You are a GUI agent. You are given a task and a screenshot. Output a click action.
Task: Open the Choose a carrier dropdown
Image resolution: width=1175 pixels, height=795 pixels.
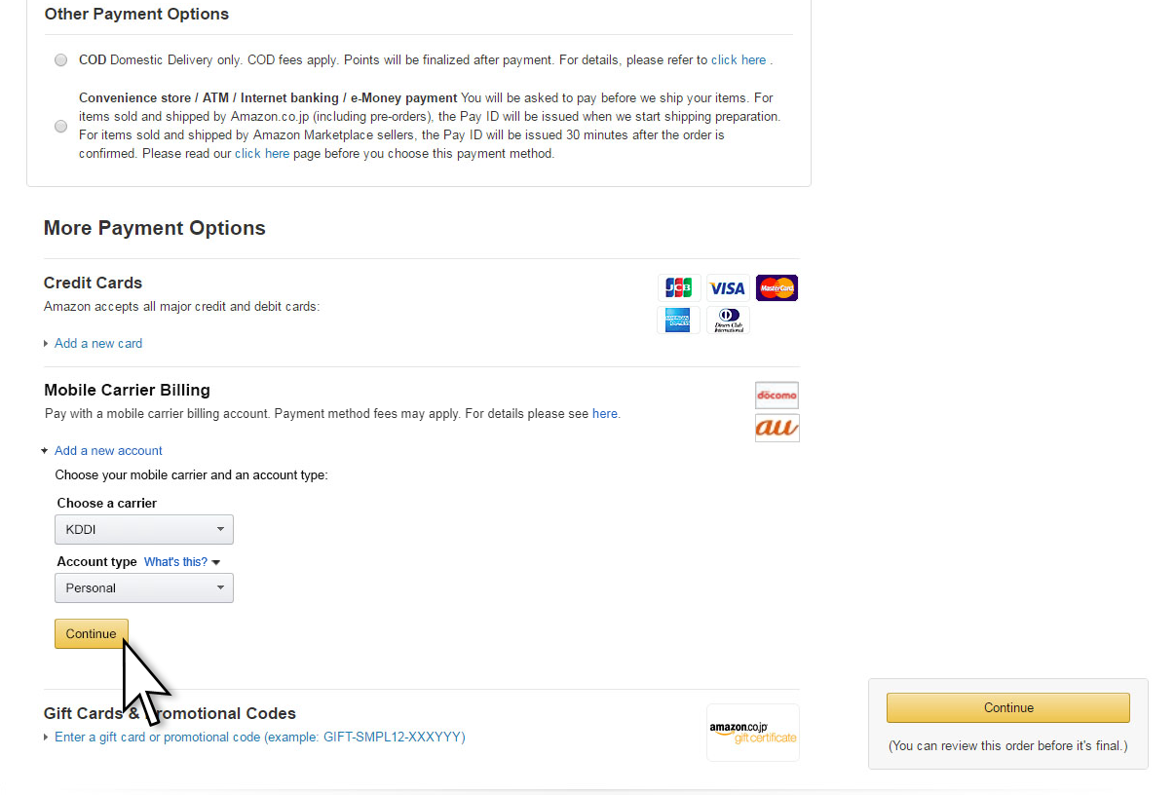144,530
